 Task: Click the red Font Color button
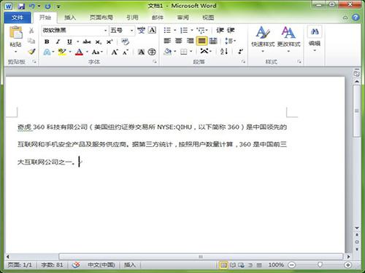coord(79,52)
